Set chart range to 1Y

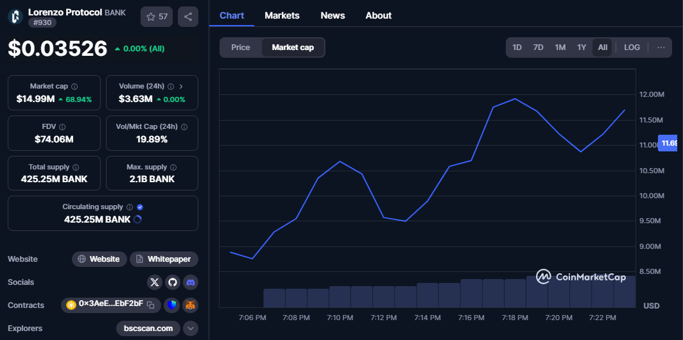coord(582,47)
